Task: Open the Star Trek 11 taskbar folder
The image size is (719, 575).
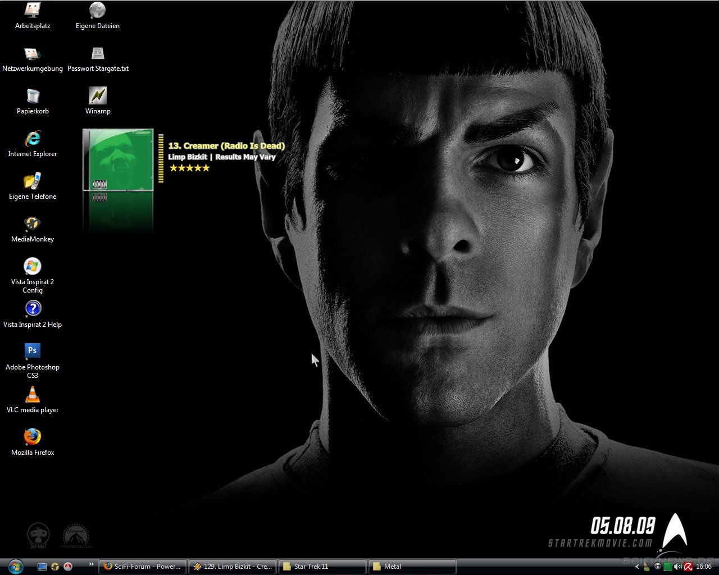Action: coord(322,567)
